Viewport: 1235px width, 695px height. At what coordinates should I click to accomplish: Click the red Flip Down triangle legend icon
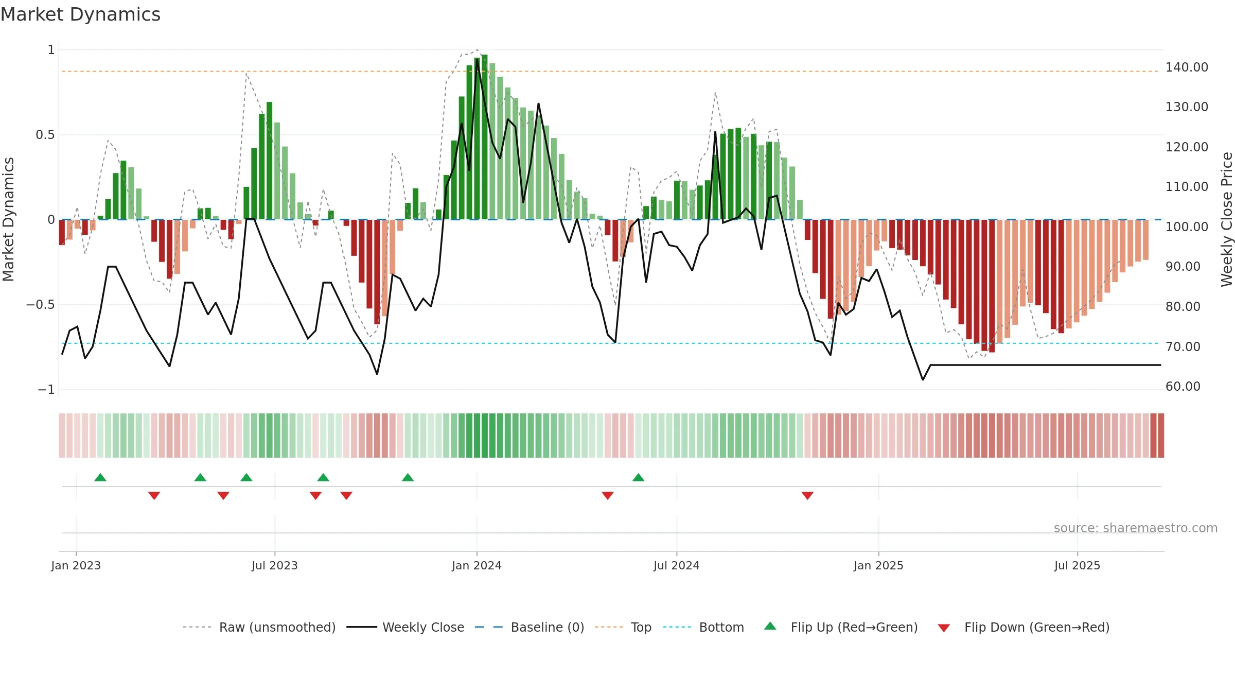[944, 628]
